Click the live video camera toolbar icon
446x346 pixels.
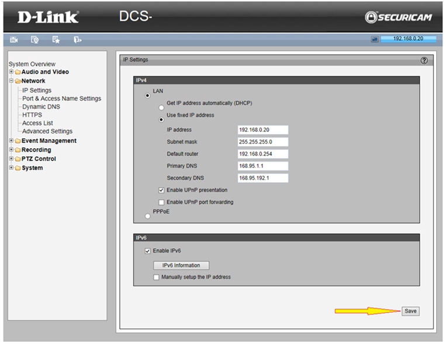click(14, 40)
